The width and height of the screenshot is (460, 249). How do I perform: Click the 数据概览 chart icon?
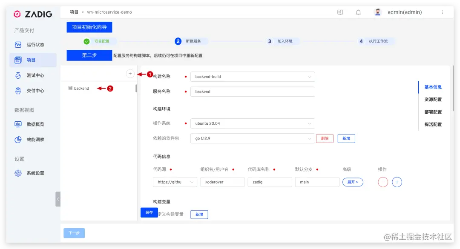pyautogui.click(x=18, y=124)
